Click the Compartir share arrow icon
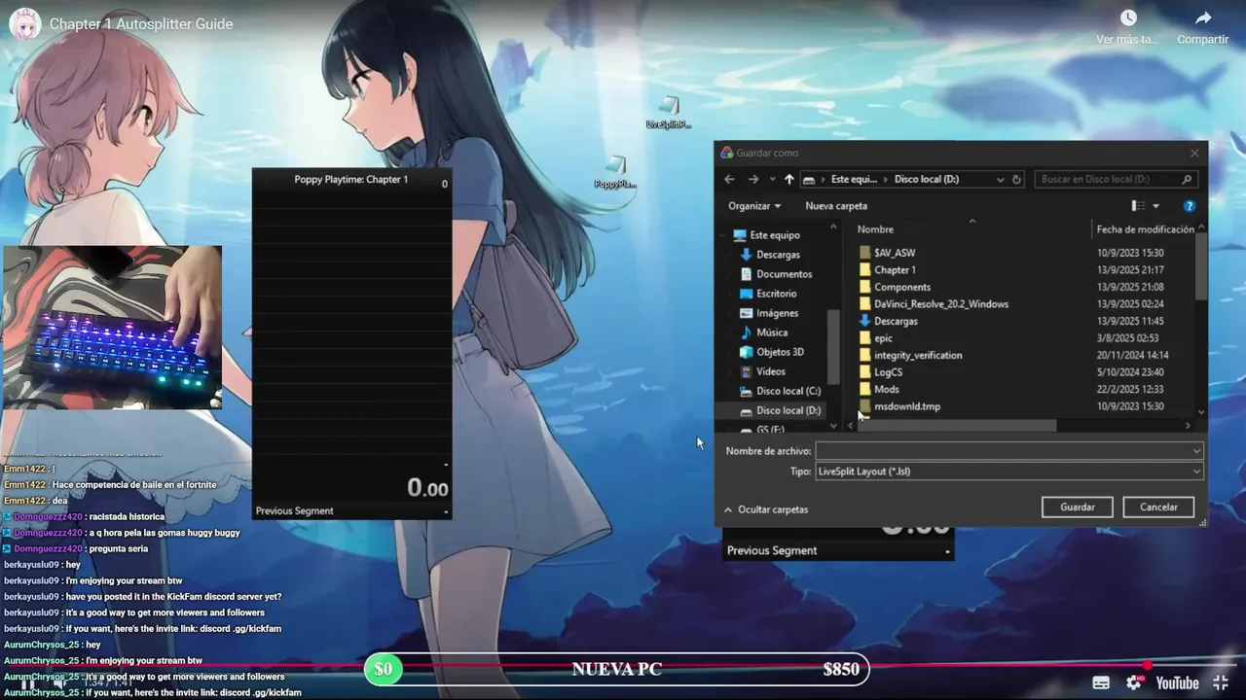This screenshot has height=700, width=1246. tap(1203, 18)
